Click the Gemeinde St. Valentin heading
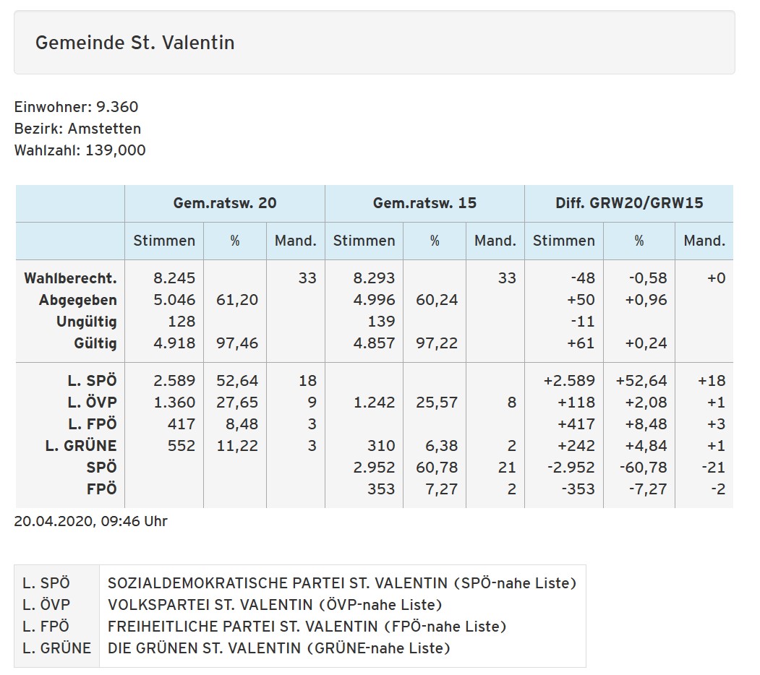 point(135,43)
